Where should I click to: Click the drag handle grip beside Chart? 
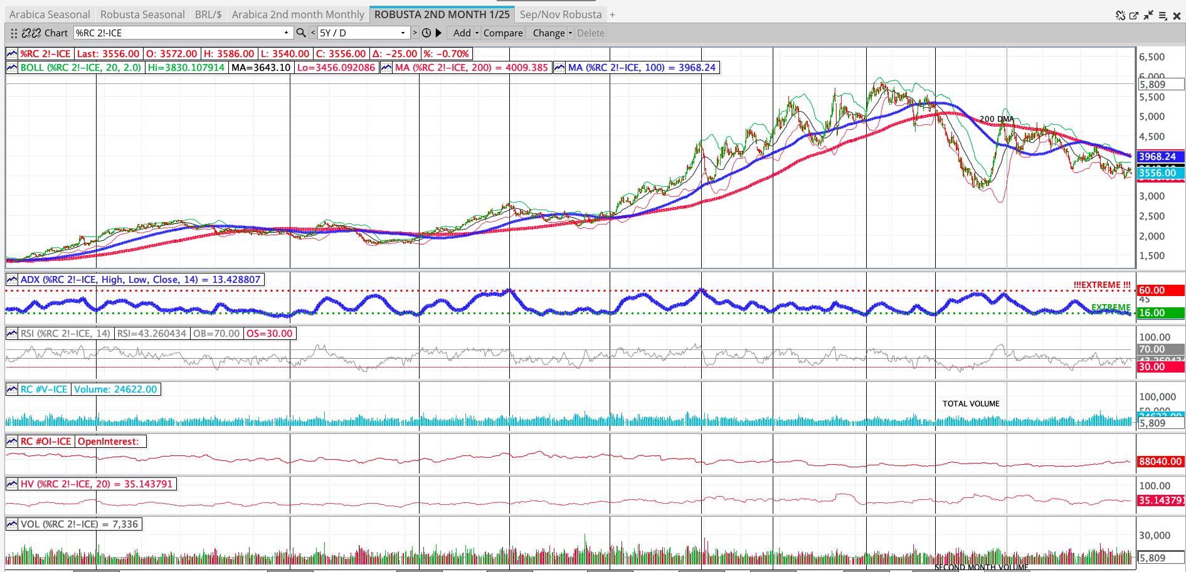point(14,33)
